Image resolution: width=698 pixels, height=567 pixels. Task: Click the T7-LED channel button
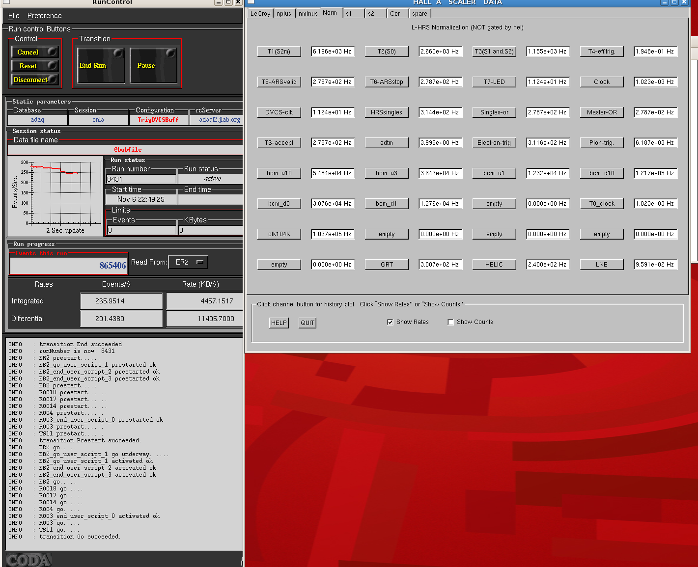(x=494, y=82)
